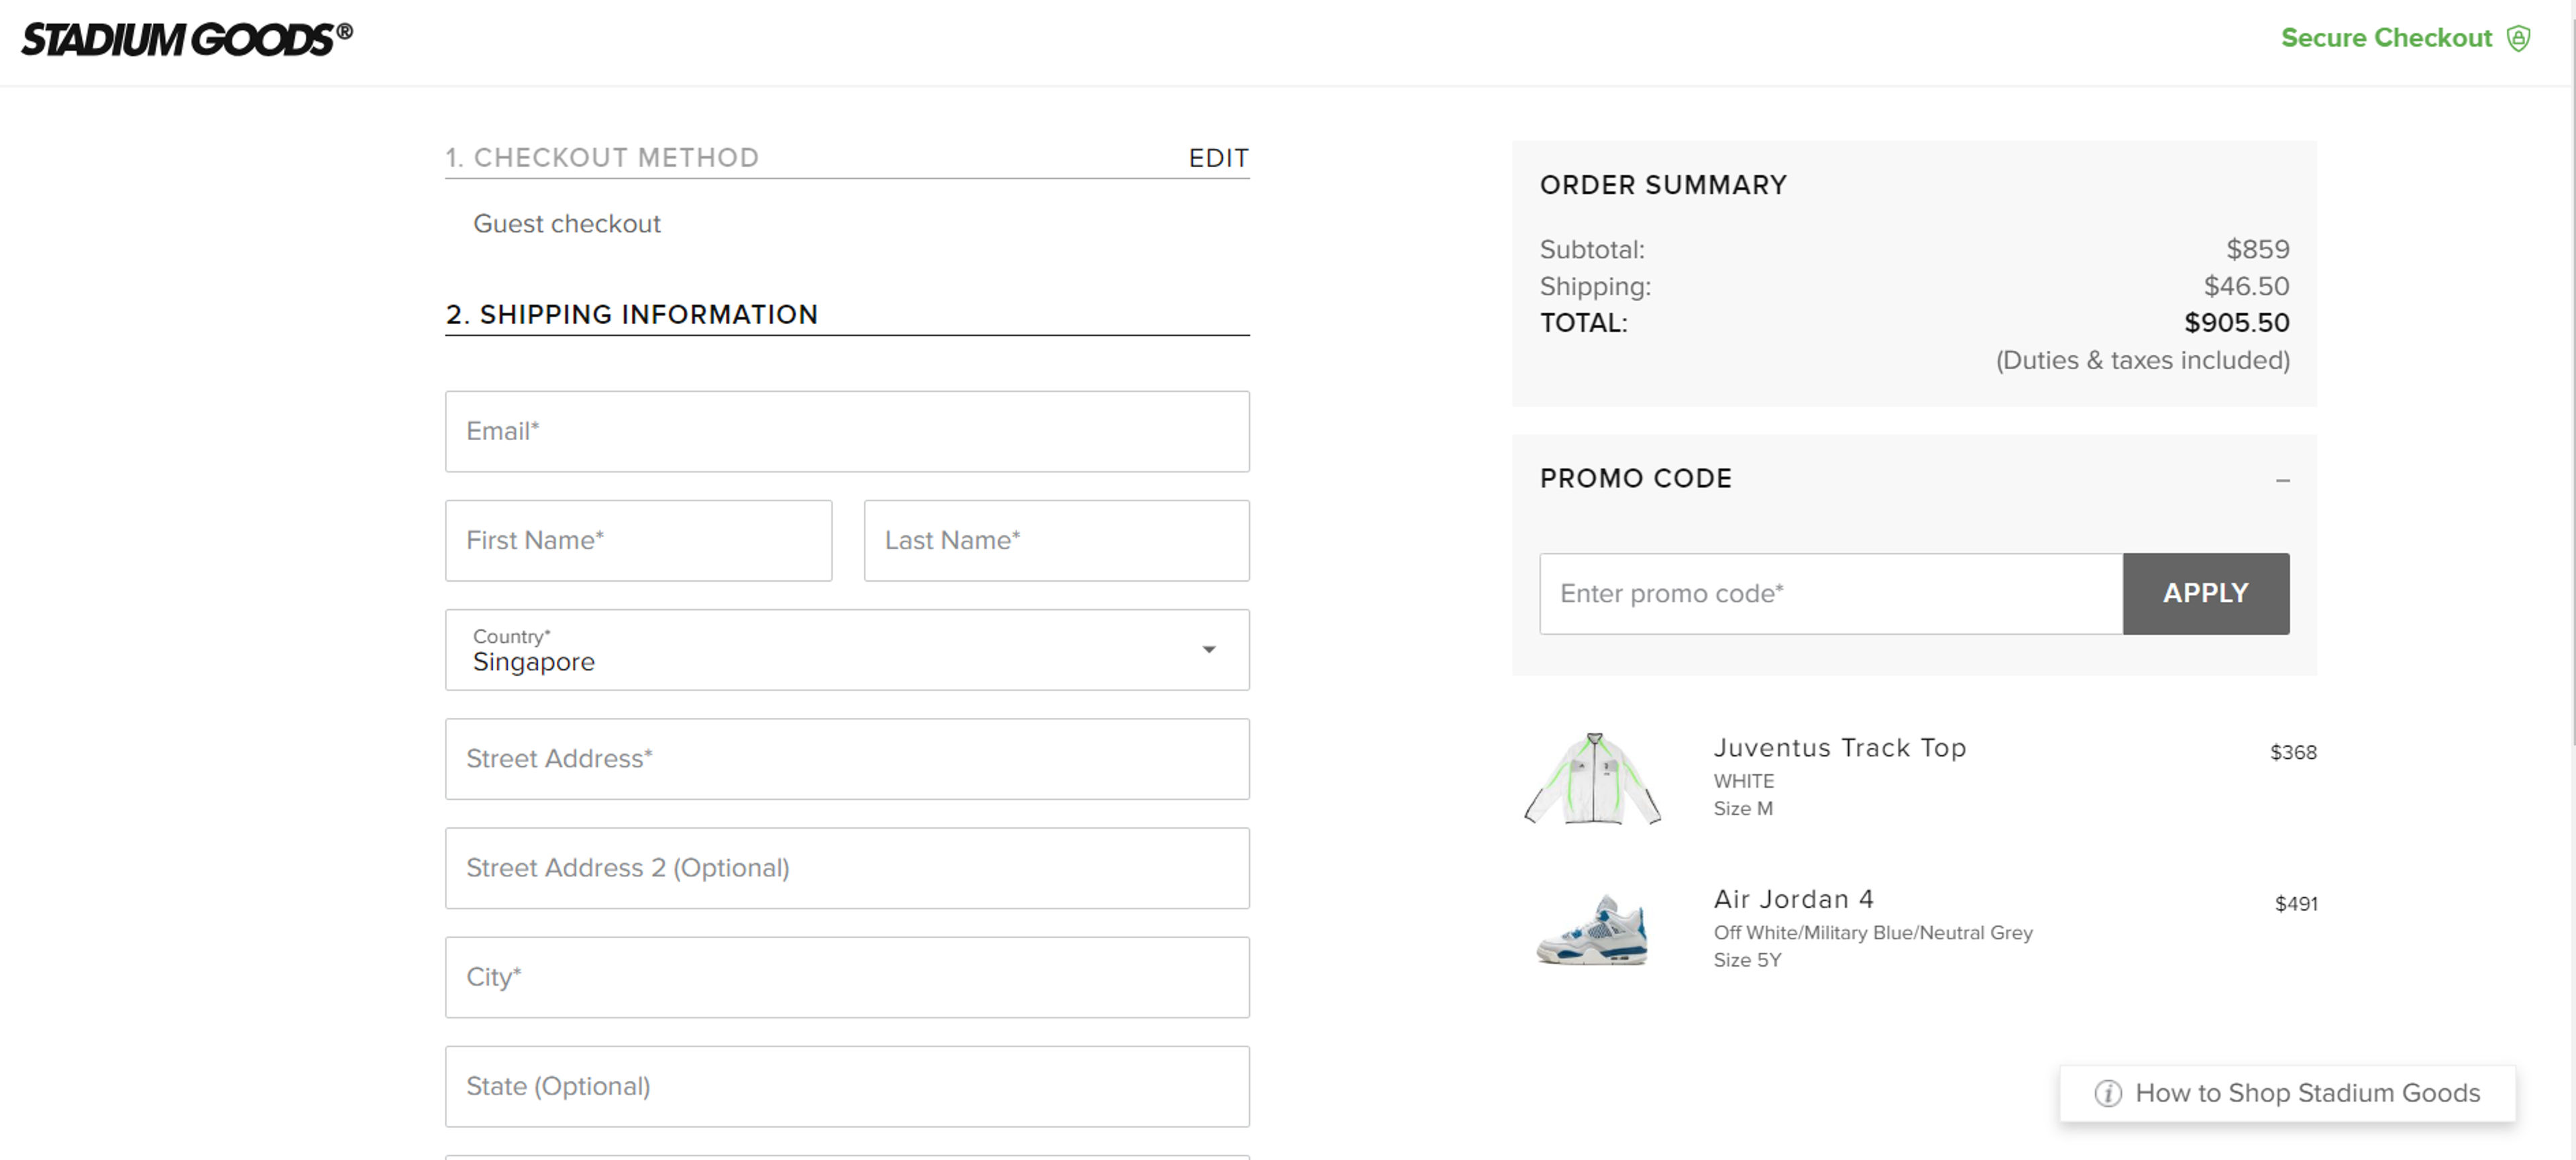Click the Air Jordan 4 shoe thumbnail
The width and height of the screenshot is (2576, 1160).
(1592, 930)
